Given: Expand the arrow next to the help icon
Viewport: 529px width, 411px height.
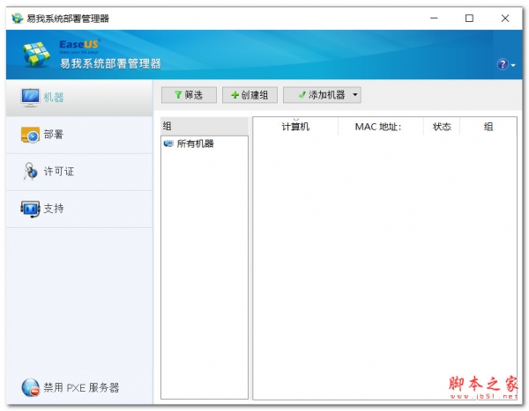Looking at the screenshot, I should pos(513,65).
